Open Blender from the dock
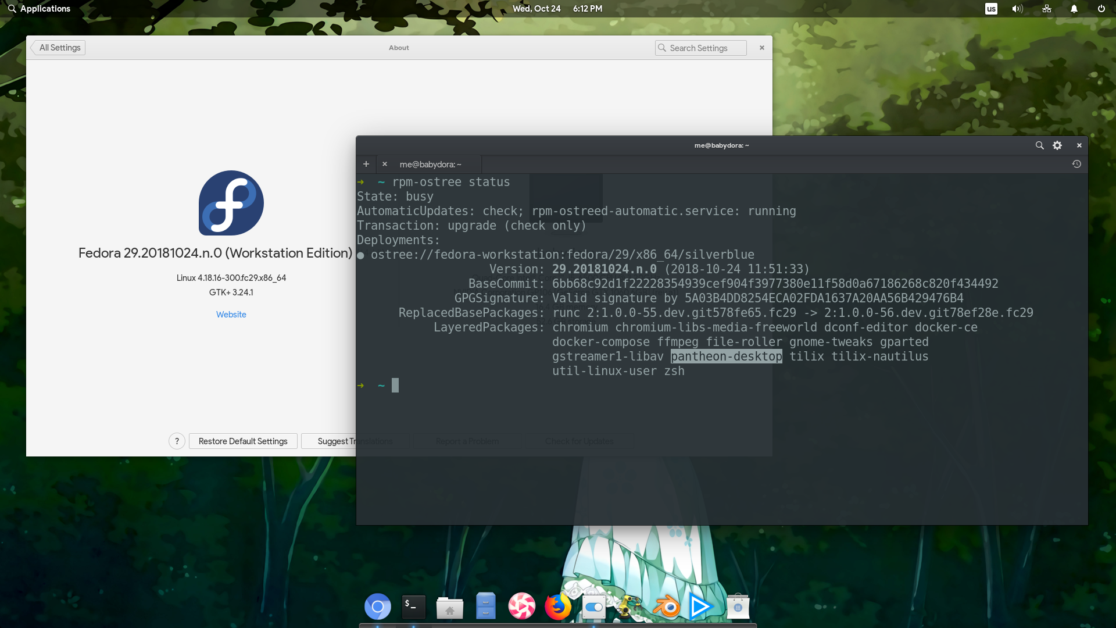Viewport: 1116px width, 628px height. coord(666,607)
